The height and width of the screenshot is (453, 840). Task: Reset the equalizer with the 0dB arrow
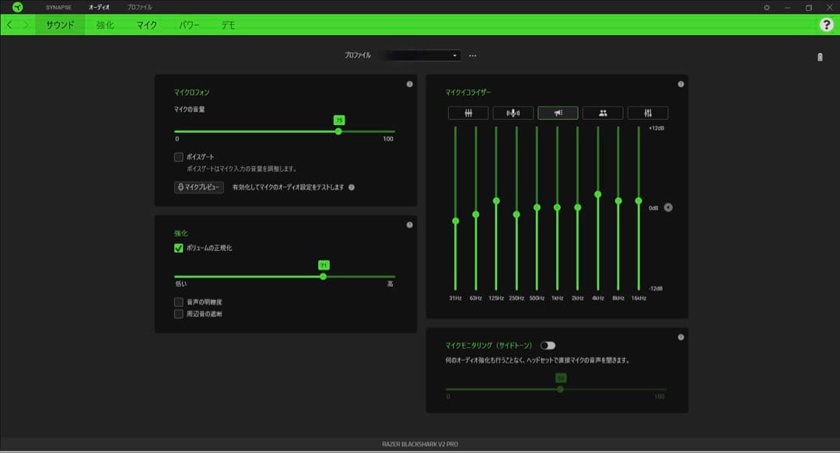667,207
